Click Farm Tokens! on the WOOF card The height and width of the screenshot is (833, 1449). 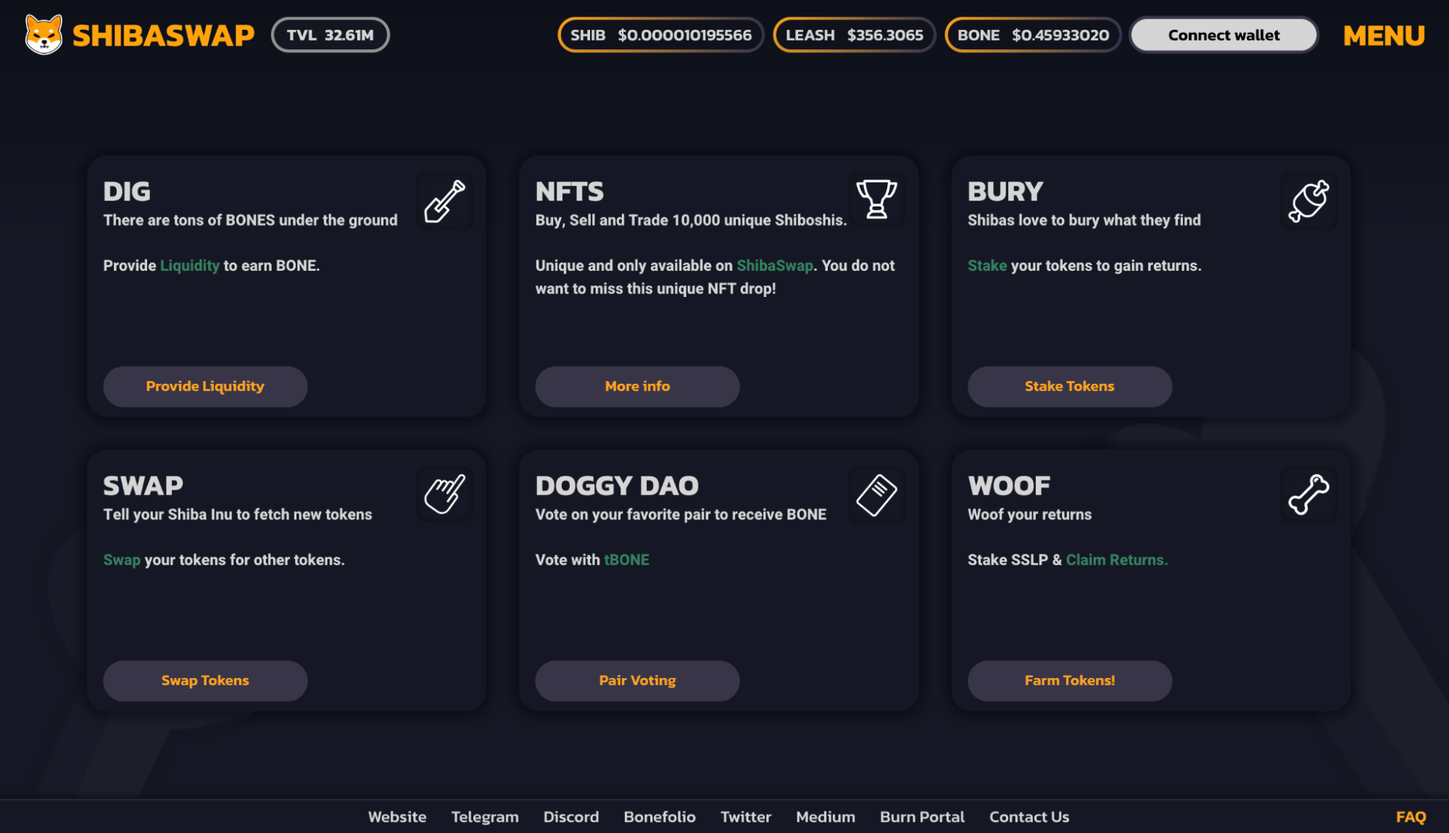click(1069, 680)
